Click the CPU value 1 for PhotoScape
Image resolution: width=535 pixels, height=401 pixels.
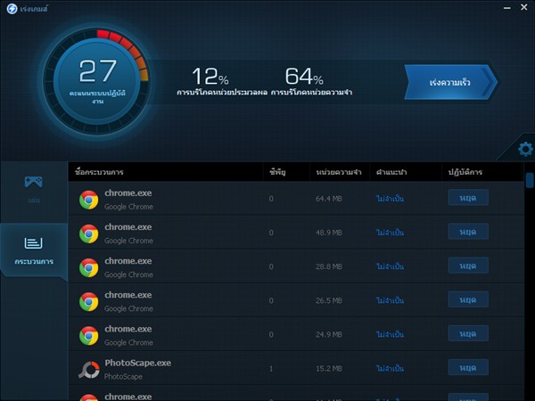(271, 369)
